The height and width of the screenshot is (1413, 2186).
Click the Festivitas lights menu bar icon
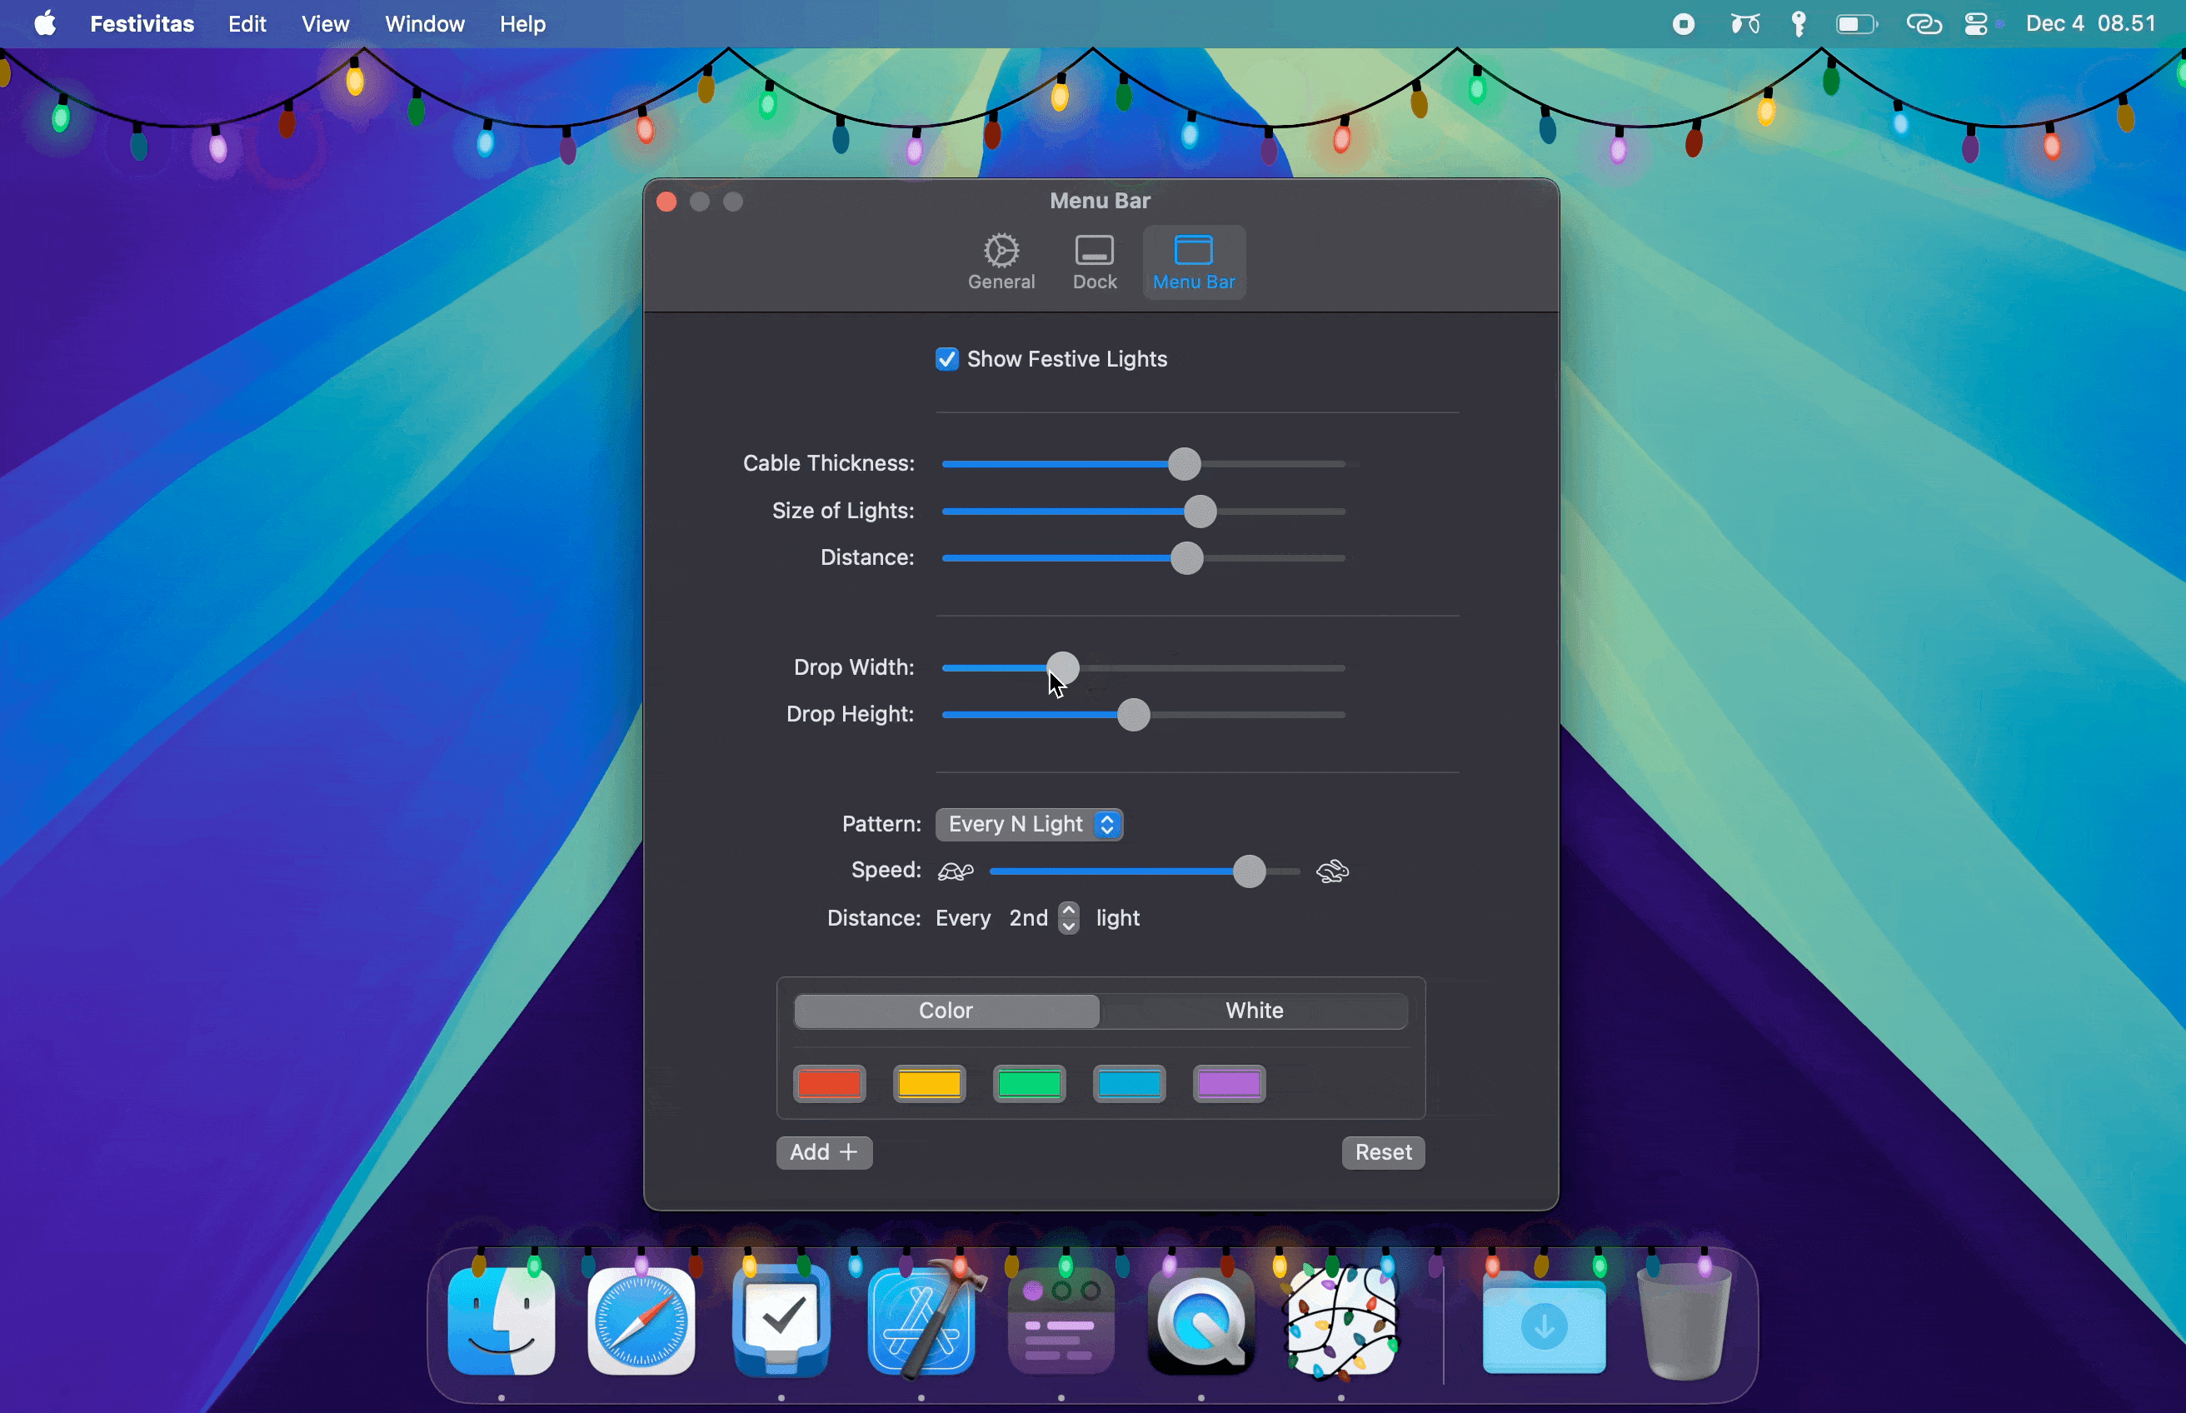1744,24
